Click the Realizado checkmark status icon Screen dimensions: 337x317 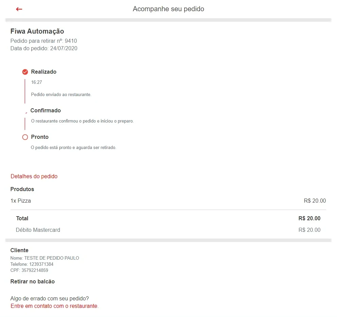(25, 72)
